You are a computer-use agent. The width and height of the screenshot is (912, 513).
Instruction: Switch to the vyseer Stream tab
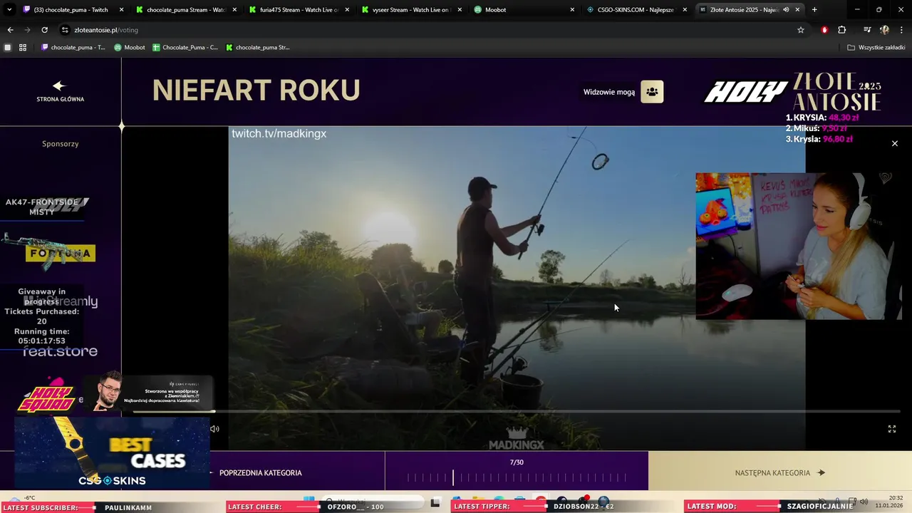[411, 10]
